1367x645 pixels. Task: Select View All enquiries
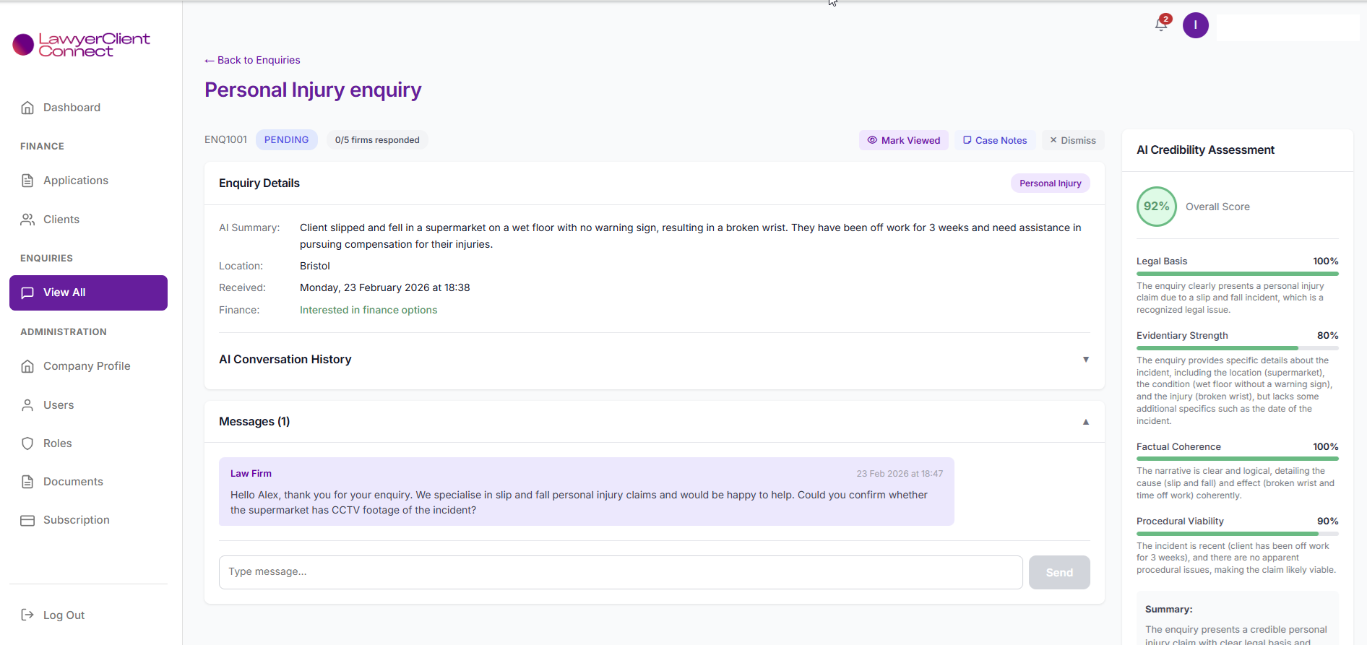pyautogui.click(x=88, y=293)
